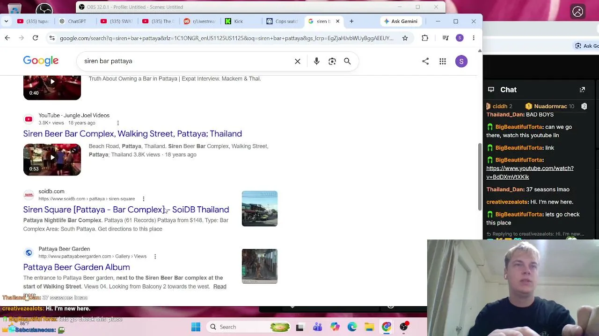Switch to the (335) SWAT YouTube tab
Image resolution: width=599 pixels, height=336 pixels.
(x=117, y=21)
